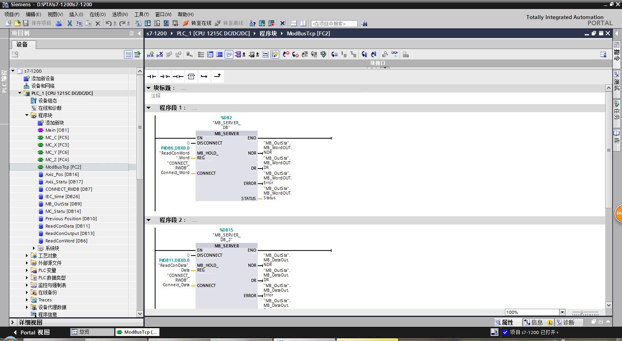622x341 pixels.
Task: Open the 项目(P) menu
Action: (12, 14)
